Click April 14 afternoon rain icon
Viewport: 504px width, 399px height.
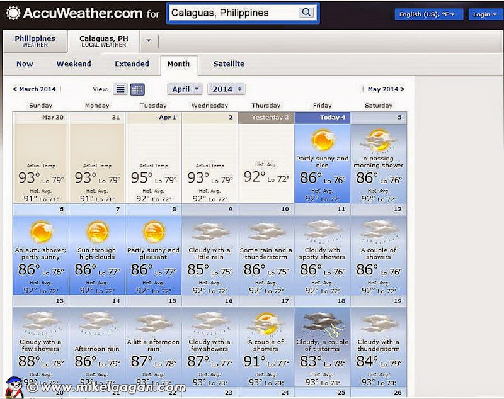[98, 323]
